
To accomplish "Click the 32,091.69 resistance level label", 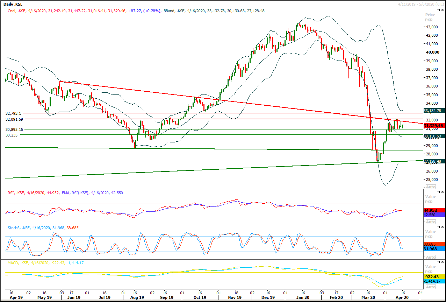I will tap(14, 119).
